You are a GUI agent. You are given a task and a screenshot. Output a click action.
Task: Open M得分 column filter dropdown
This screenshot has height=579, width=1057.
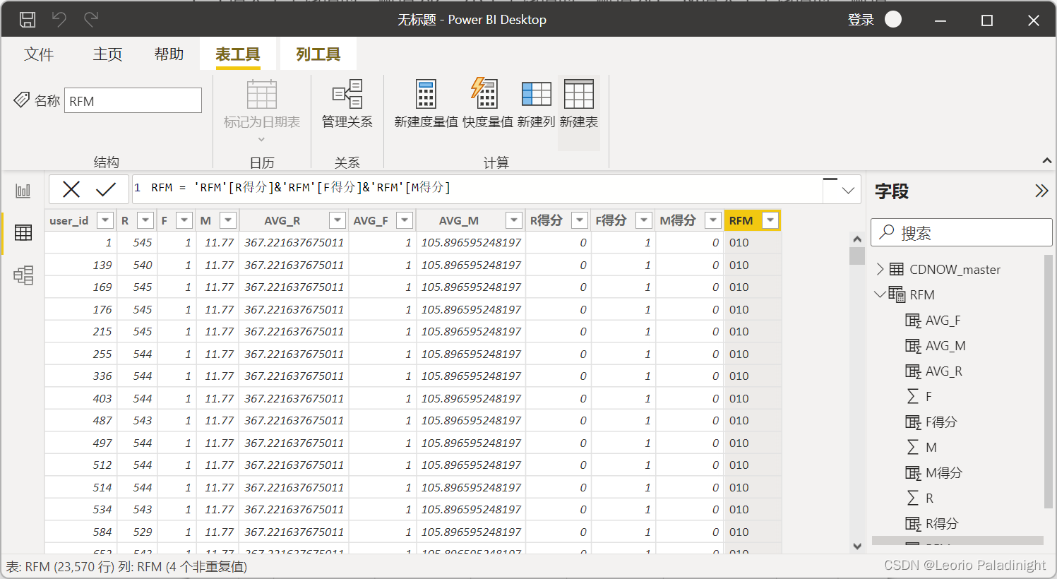click(x=713, y=220)
